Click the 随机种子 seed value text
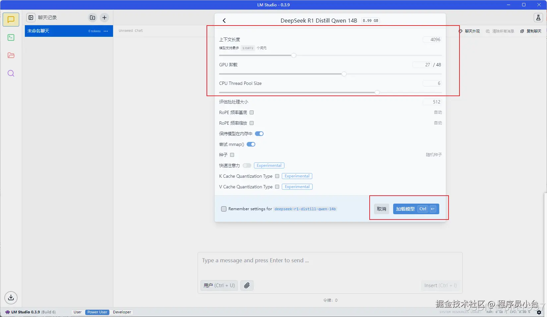The image size is (547, 317). pyautogui.click(x=434, y=155)
